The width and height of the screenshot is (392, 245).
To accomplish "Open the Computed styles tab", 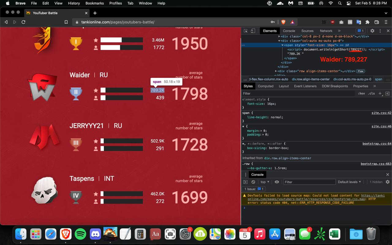I will [266, 86].
